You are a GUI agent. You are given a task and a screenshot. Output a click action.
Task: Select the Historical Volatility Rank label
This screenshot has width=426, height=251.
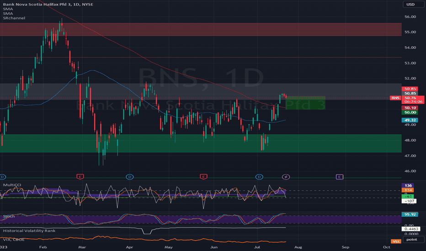pyautogui.click(x=29, y=230)
